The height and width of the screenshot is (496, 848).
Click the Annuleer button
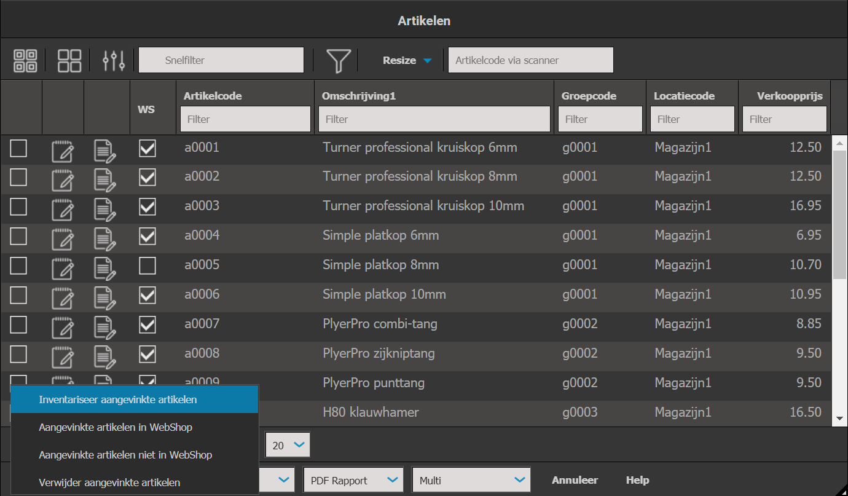(575, 480)
